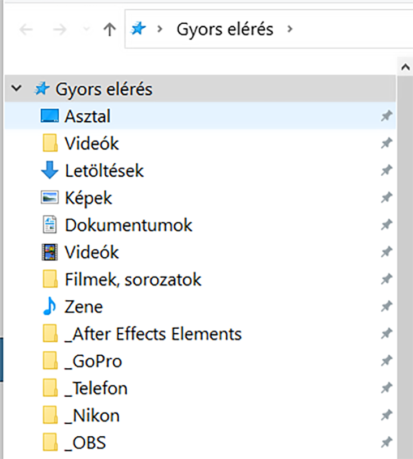Open the recent locations dropdown arrow

86,29
